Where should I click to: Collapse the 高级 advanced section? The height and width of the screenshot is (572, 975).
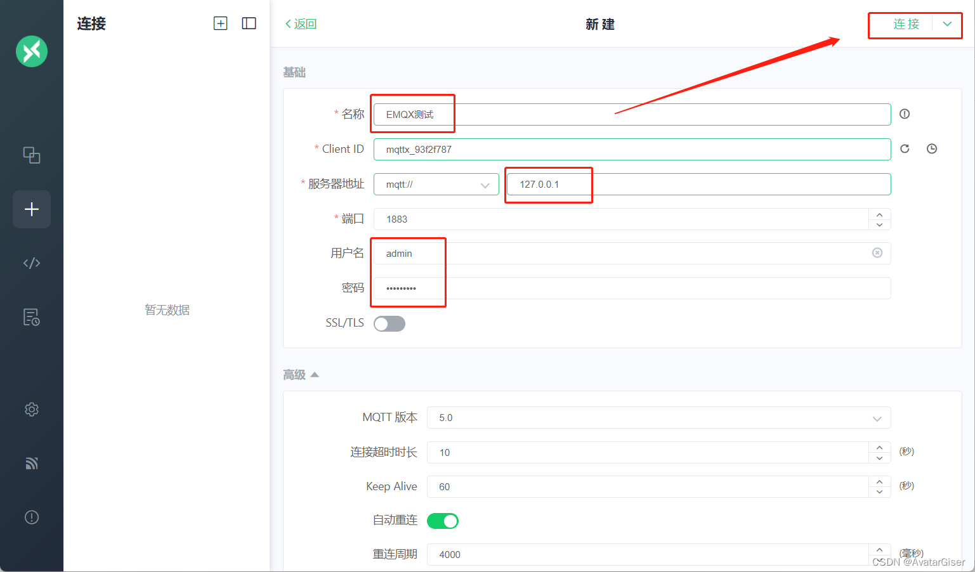(x=301, y=375)
